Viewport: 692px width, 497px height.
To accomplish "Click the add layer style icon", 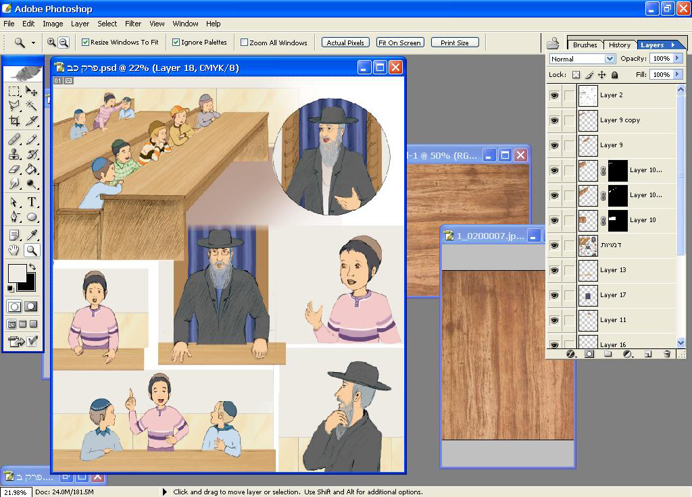I will (570, 354).
